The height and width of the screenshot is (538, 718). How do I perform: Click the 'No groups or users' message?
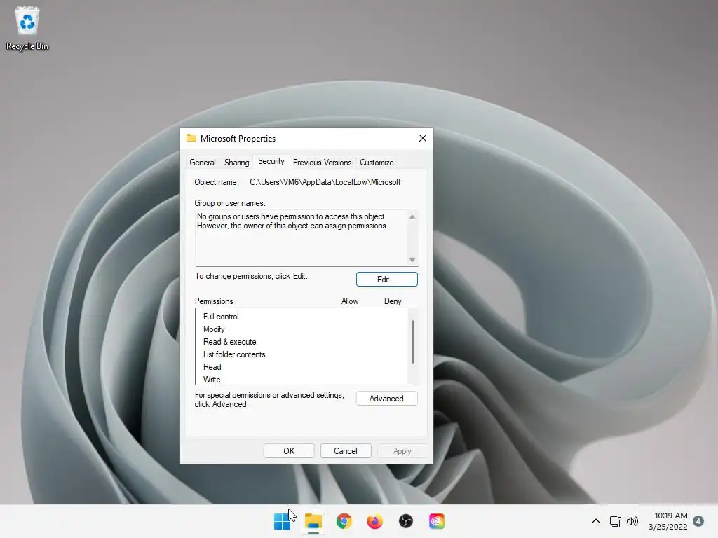[x=292, y=221]
